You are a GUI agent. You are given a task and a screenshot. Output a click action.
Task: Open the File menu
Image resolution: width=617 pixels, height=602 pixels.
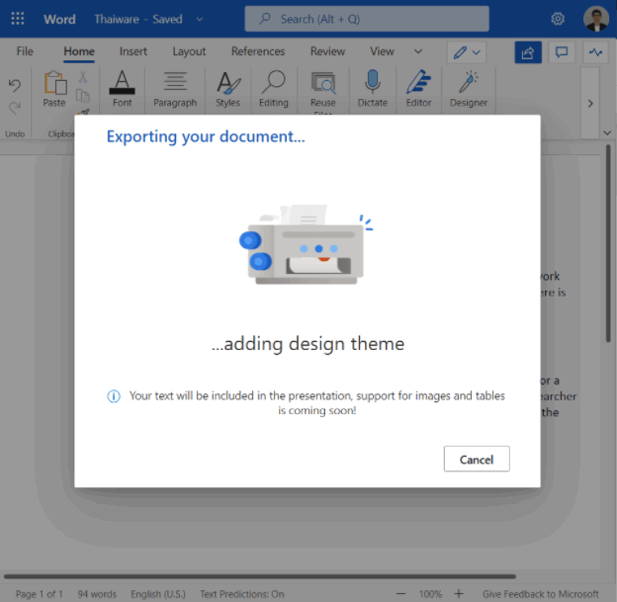[25, 51]
